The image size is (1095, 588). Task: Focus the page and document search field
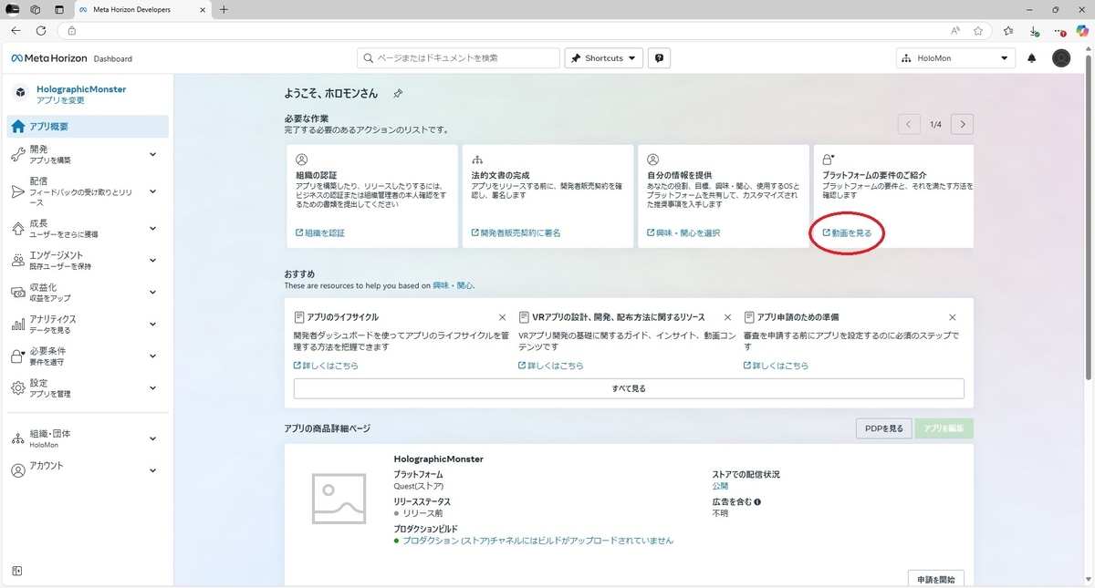(458, 58)
